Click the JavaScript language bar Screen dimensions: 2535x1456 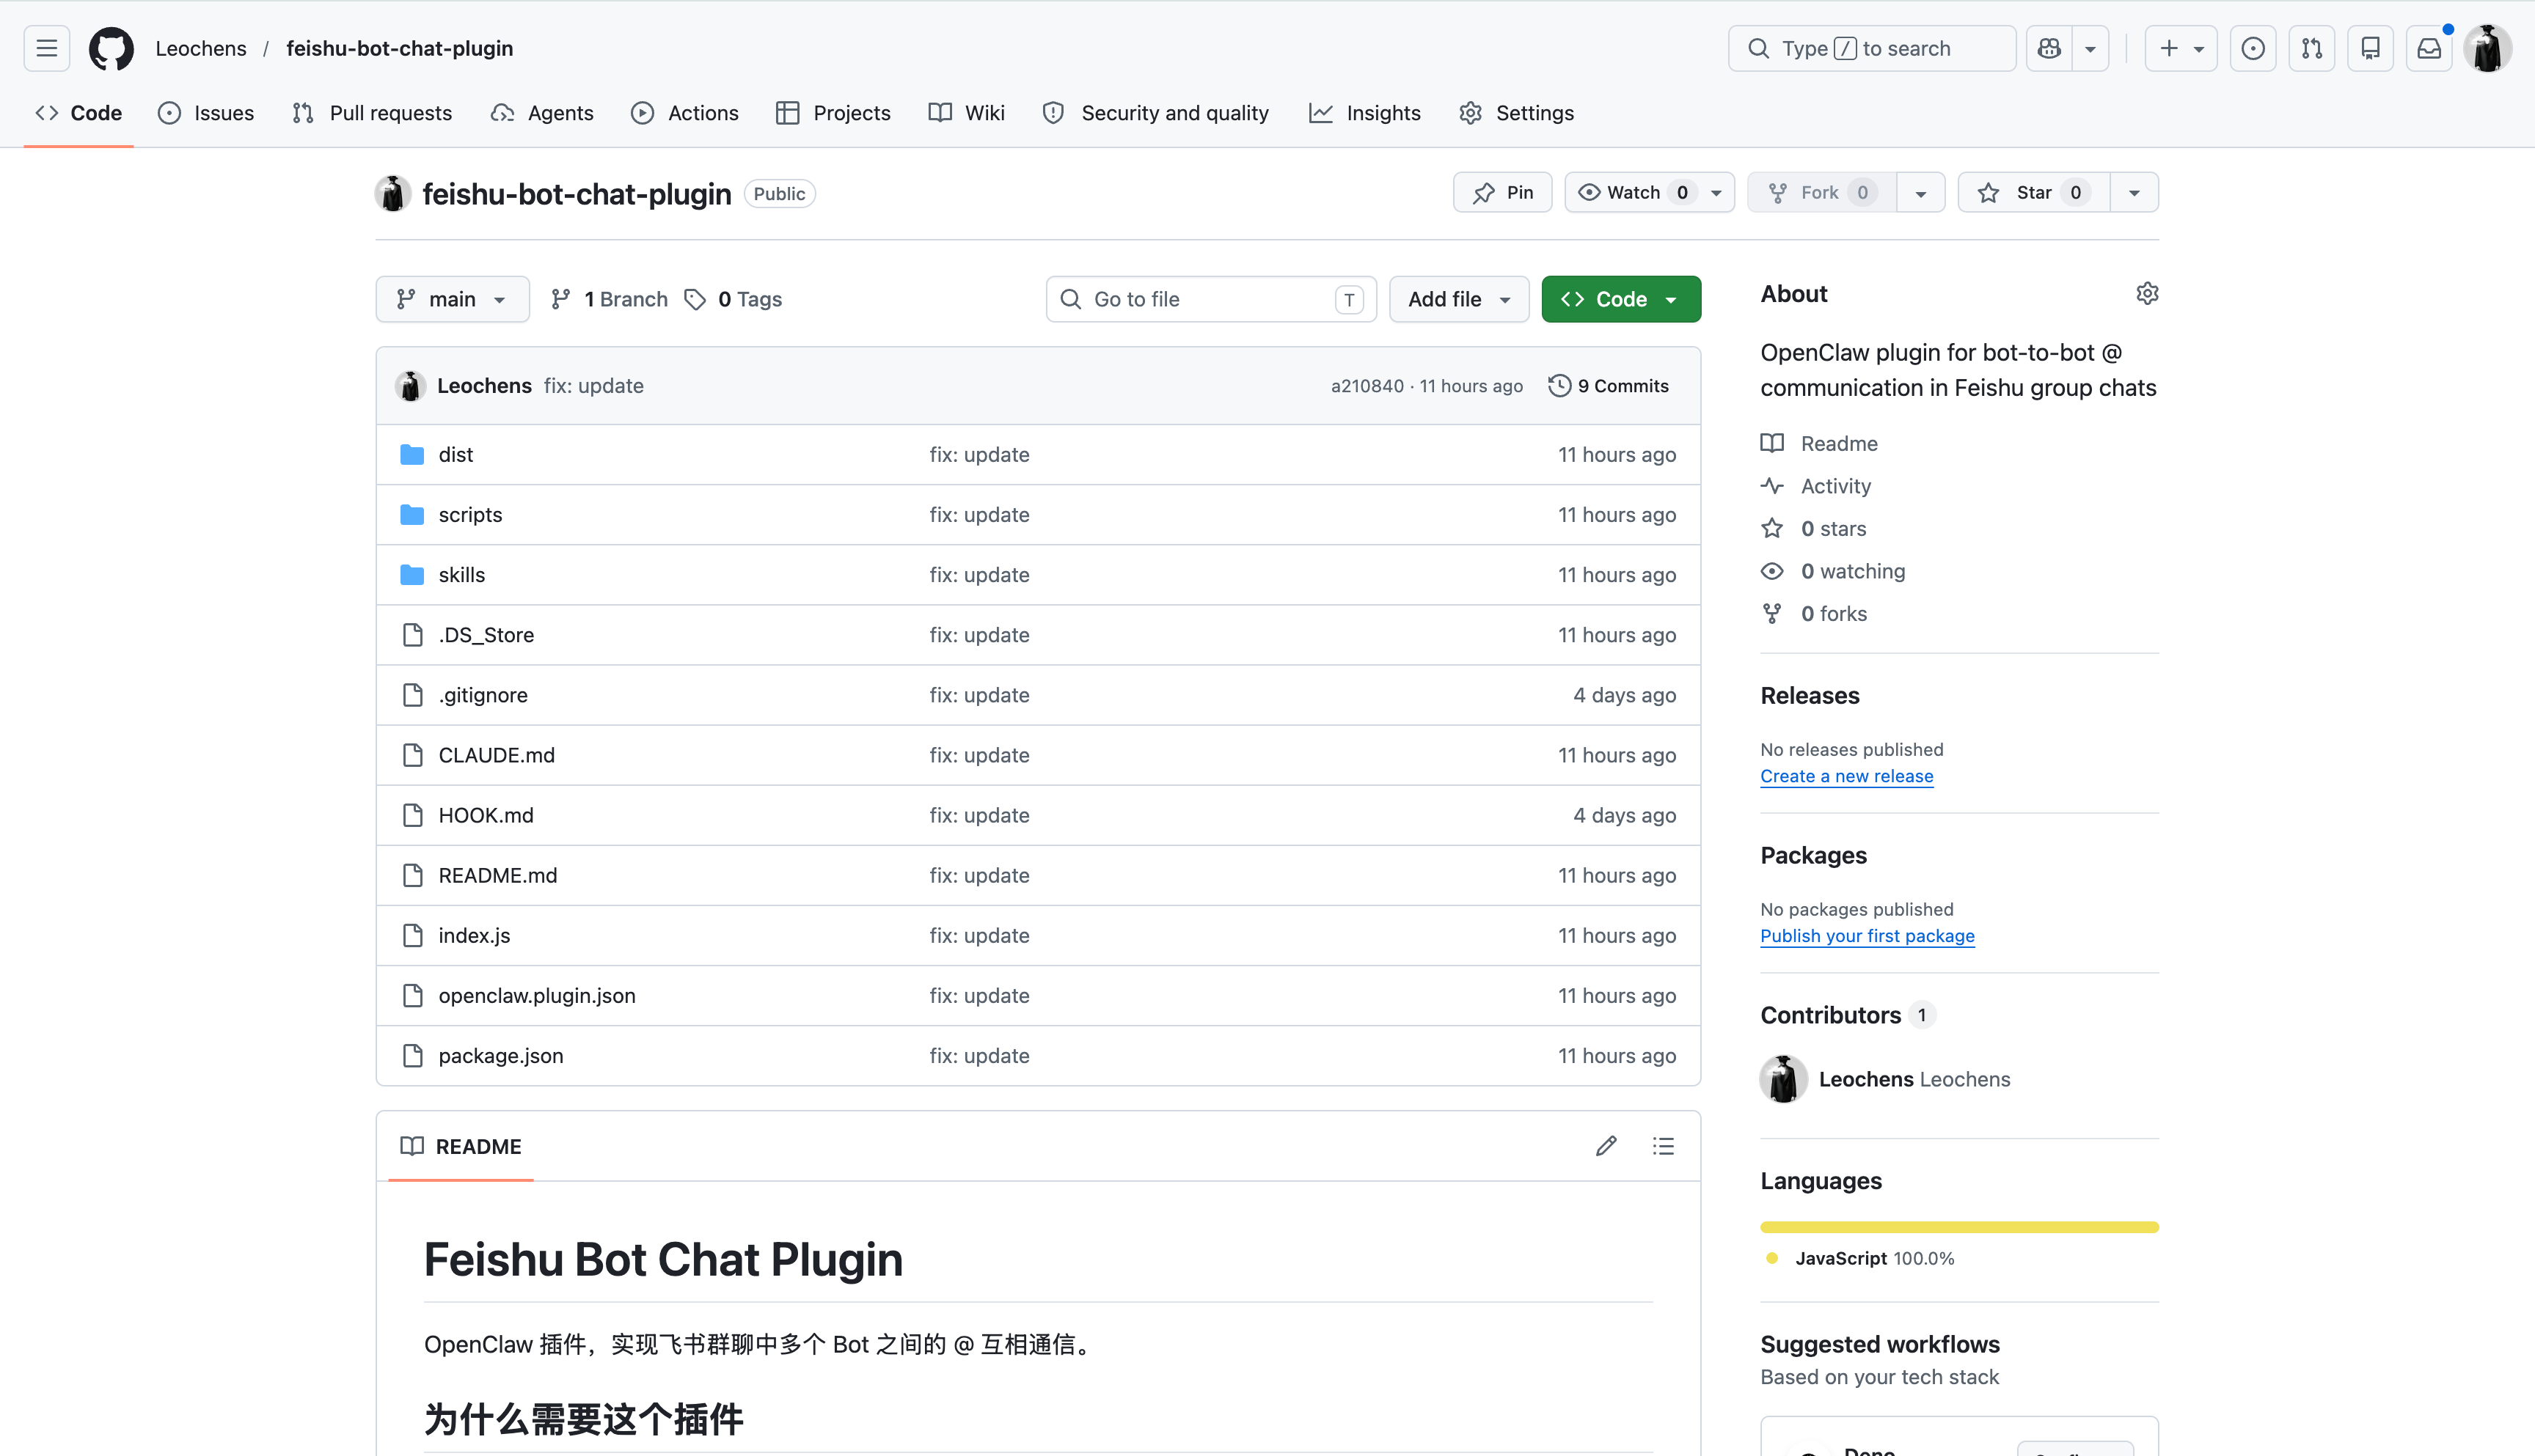[x=1958, y=1227]
